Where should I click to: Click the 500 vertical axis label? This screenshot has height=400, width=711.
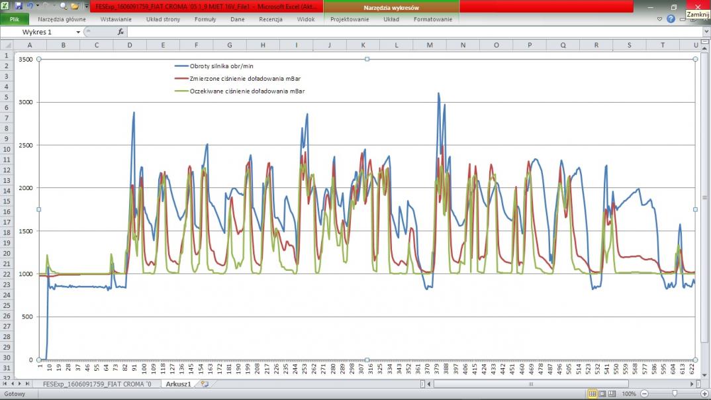(x=28, y=317)
